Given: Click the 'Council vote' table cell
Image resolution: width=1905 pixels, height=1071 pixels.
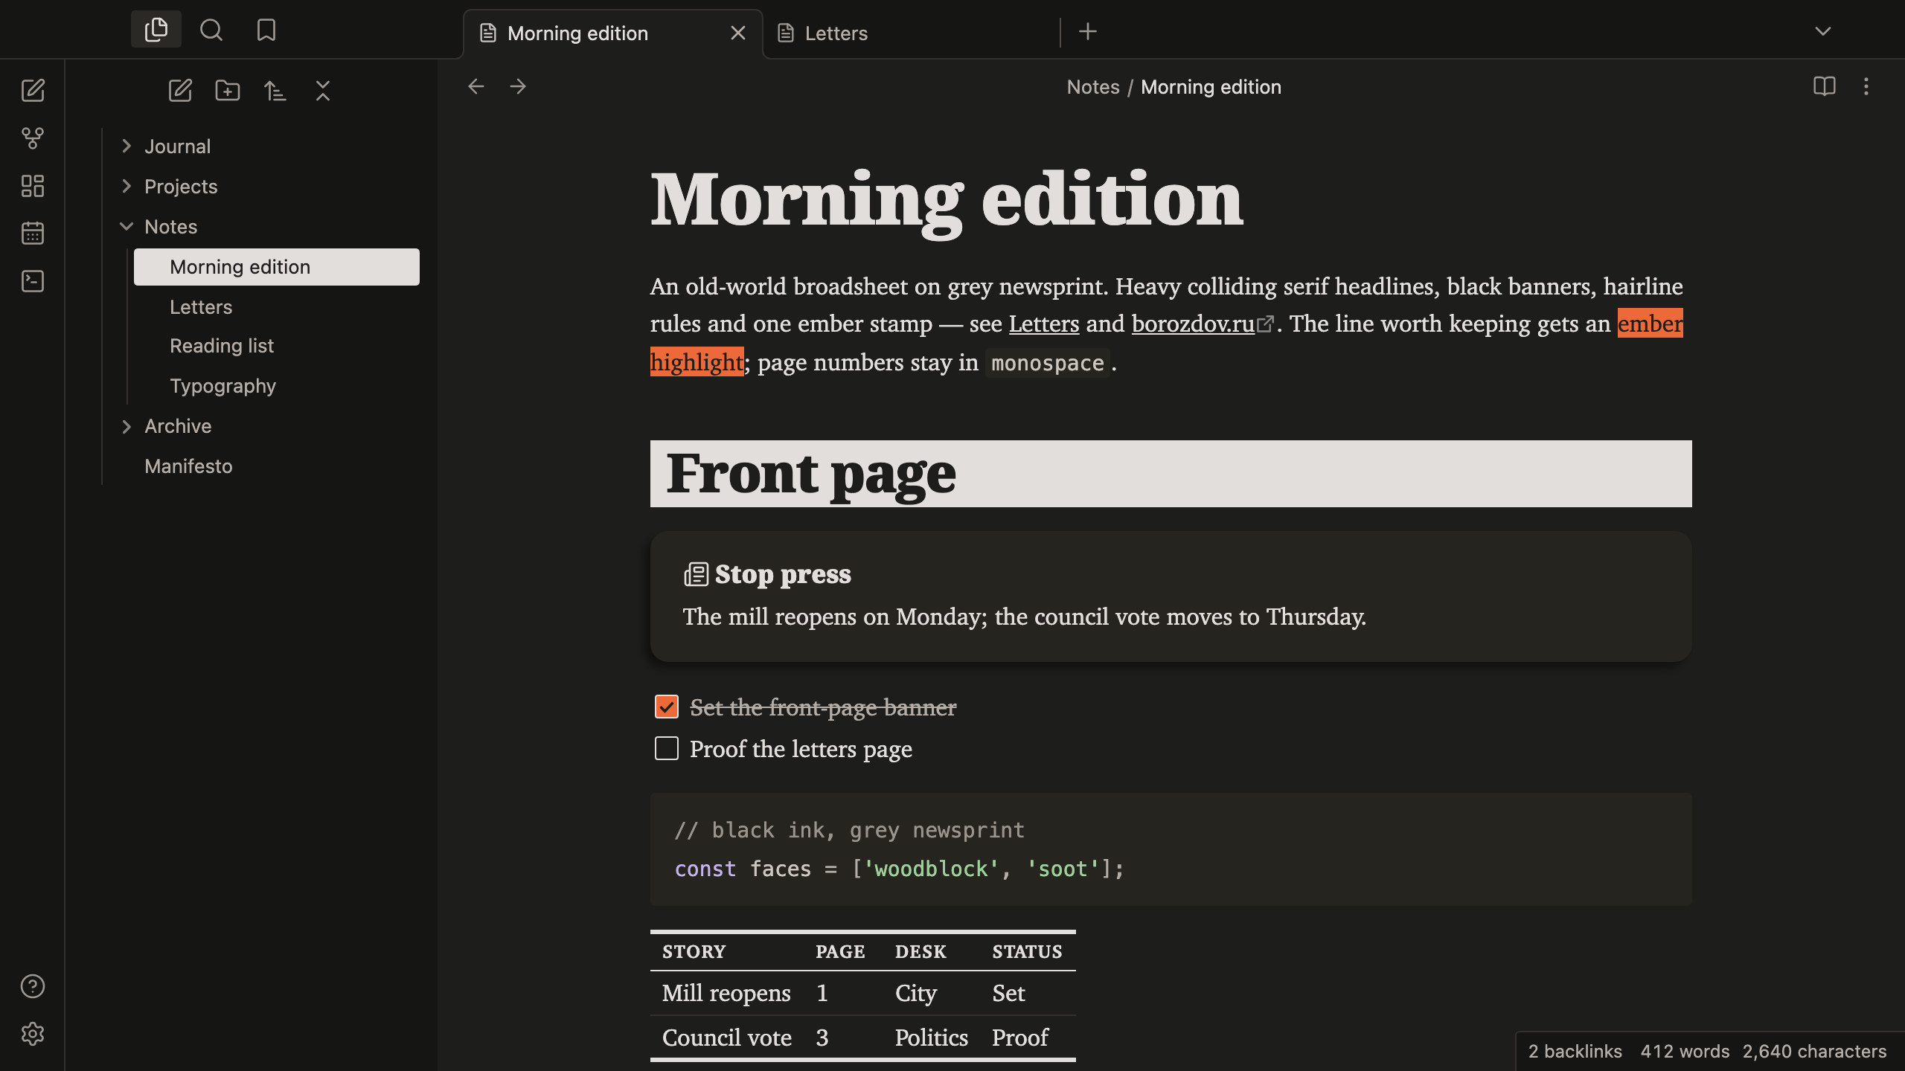Looking at the screenshot, I should [727, 1038].
